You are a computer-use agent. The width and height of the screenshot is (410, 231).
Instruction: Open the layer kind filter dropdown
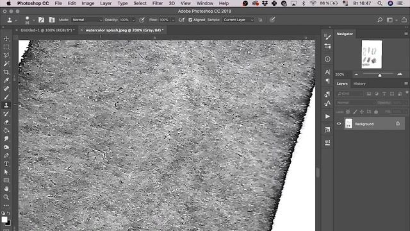(x=350, y=94)
